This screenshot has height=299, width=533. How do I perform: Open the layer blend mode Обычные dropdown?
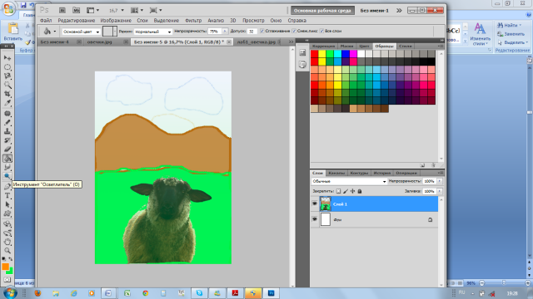[x=349, y=181]
